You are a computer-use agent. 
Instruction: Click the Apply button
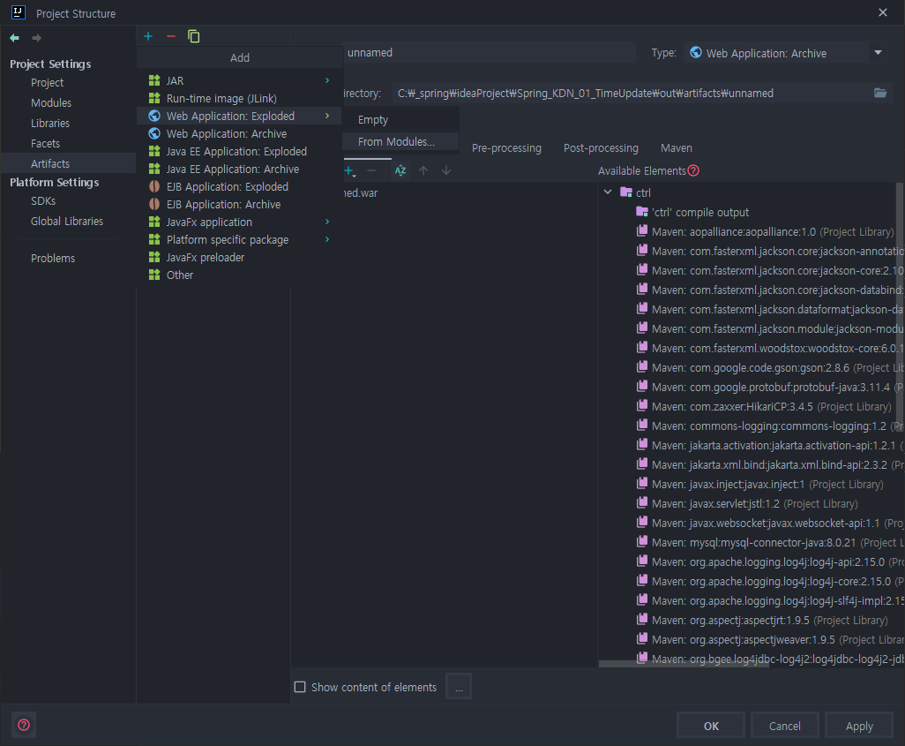click(859, 726)
